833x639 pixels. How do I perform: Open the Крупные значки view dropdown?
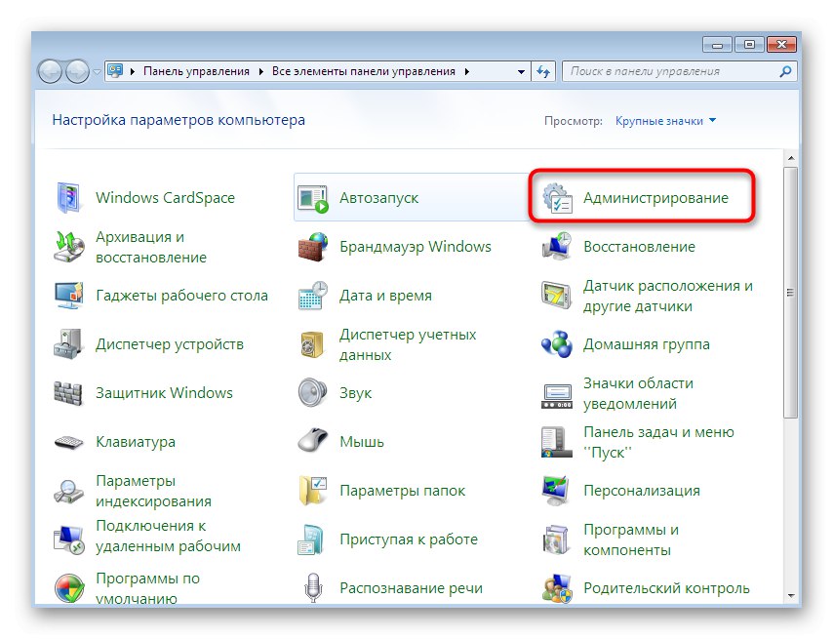coord(665,121)
